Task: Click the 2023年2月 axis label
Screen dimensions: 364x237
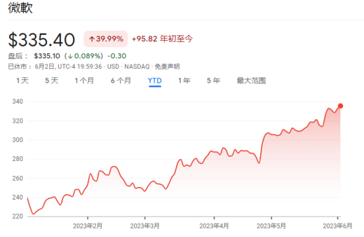Action: pos(87,226)
